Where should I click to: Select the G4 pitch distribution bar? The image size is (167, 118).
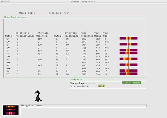click(x=128, y=59)
